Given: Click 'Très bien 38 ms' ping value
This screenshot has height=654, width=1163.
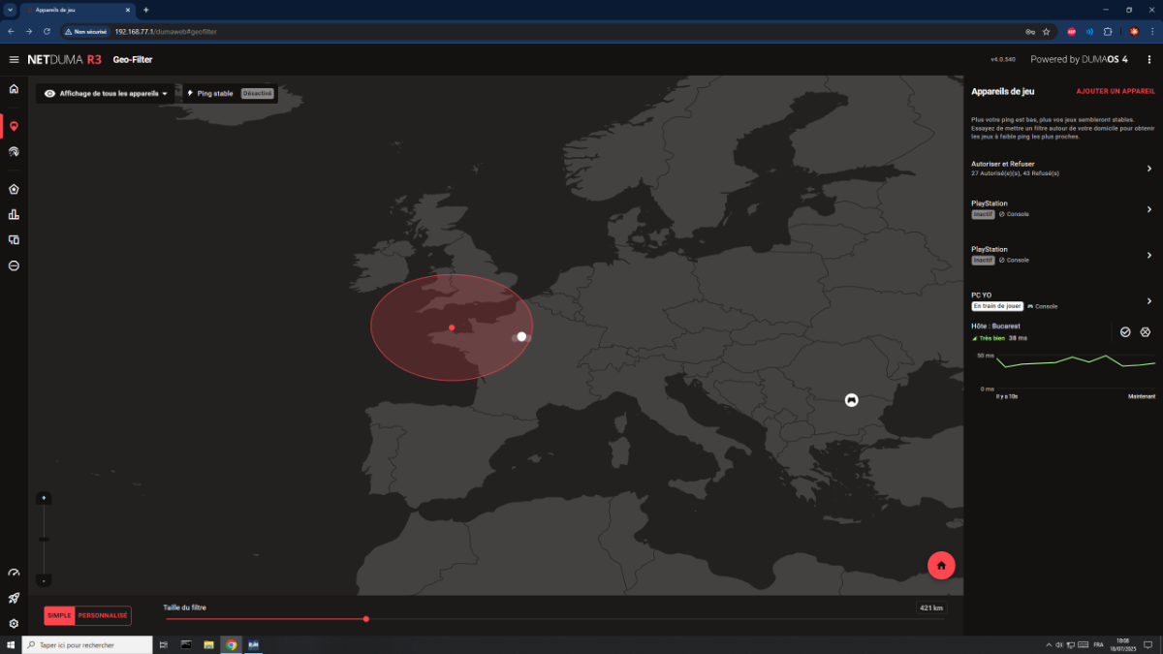Looking at the screenshot, I should click(999, 338).
